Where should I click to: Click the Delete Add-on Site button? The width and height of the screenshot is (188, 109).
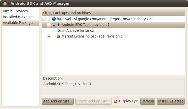pos(94,101)
